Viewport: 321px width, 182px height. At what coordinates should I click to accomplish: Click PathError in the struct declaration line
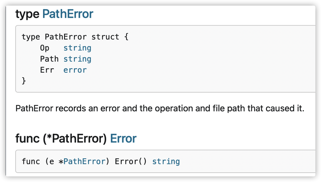[66, 37]
